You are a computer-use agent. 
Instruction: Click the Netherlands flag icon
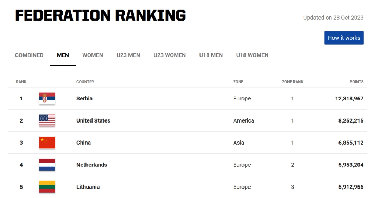point(47,165)
